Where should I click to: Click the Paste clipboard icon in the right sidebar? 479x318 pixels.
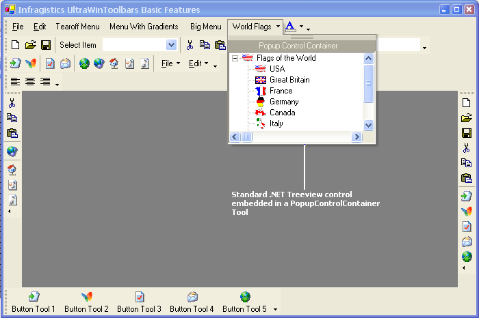tap(467, 179)
